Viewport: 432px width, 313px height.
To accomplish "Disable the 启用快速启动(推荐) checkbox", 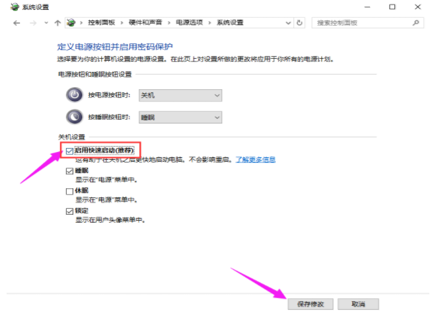I will (70, 151).
